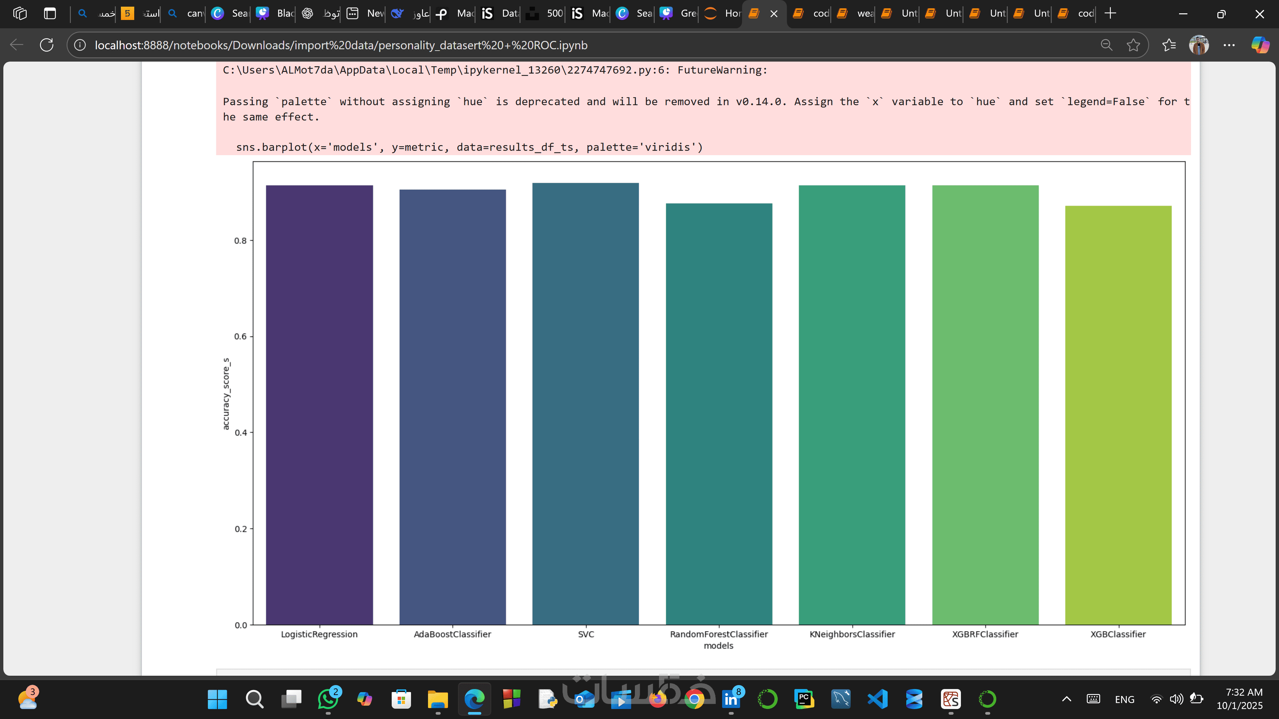Viewport: 1279px width, 719px height.
Task: View site information icon in address bar
Action: [x=80, y=45]
